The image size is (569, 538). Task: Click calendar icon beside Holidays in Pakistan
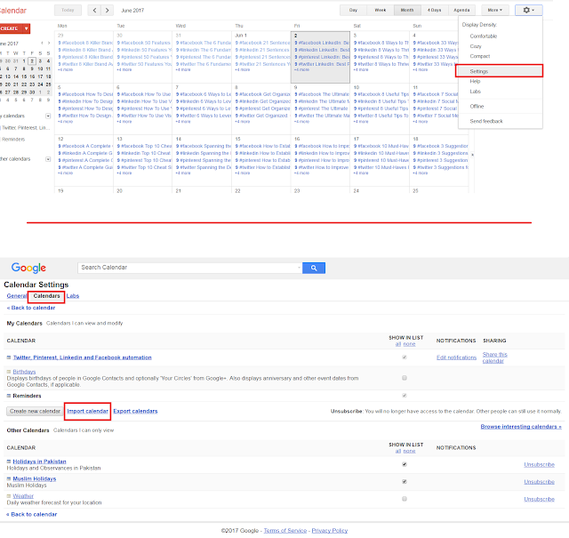[9, 462]
